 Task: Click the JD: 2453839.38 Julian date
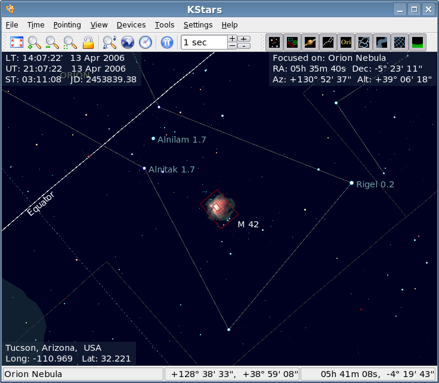pos(103,79)
